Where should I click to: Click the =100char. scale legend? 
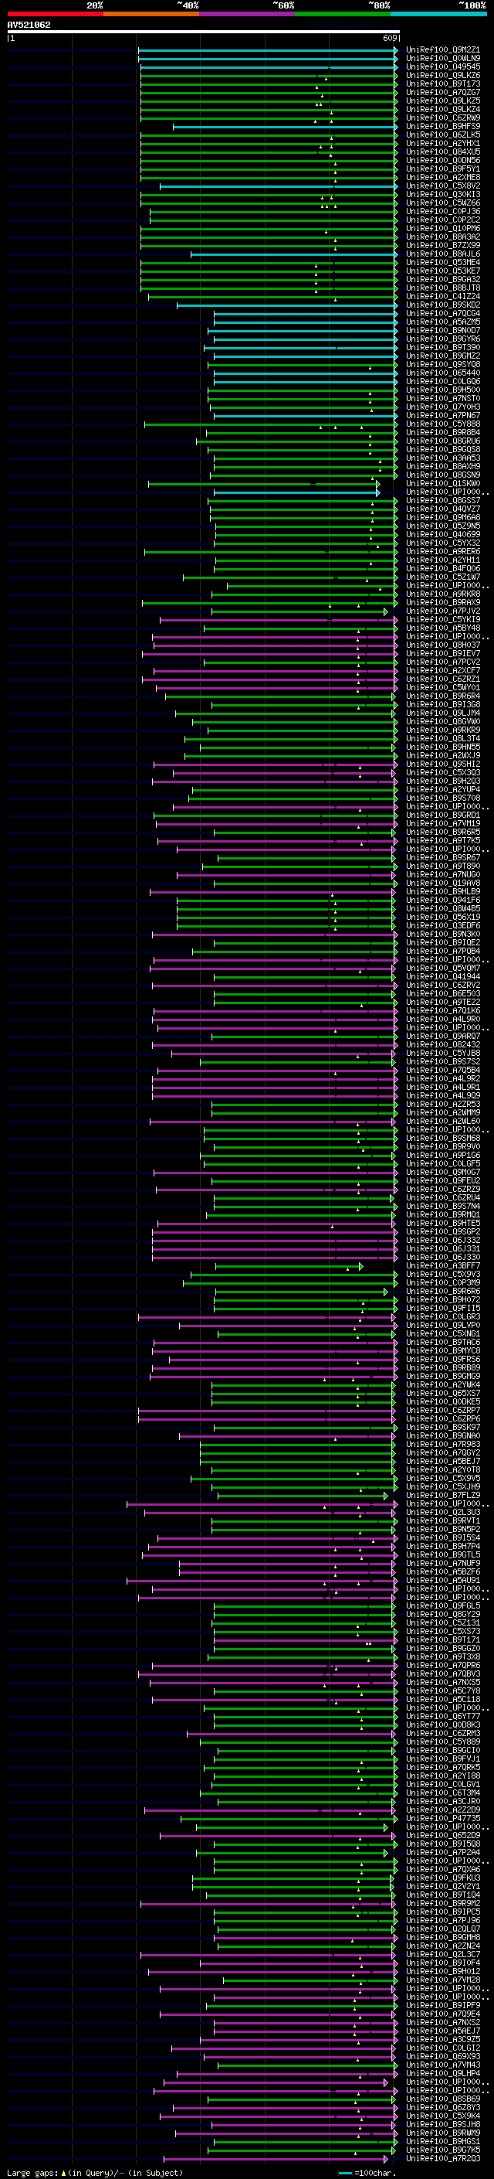click(367, 2172)
